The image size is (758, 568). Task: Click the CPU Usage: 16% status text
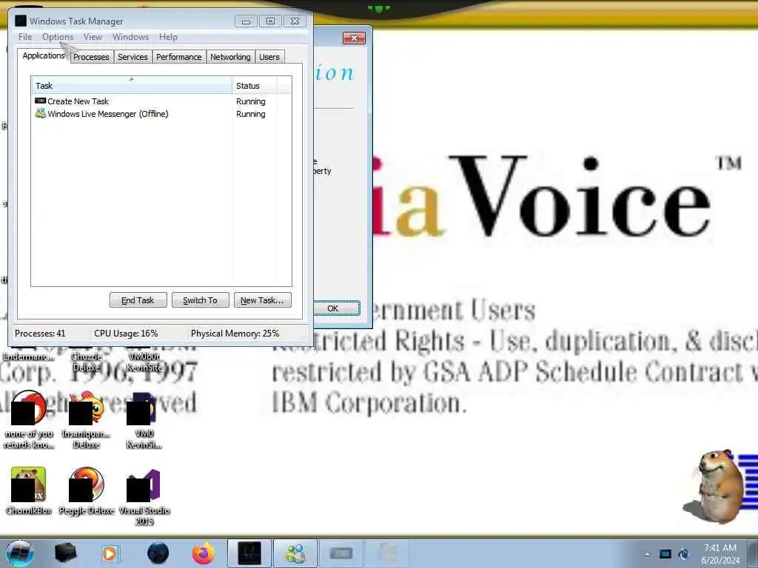(126, 334)
